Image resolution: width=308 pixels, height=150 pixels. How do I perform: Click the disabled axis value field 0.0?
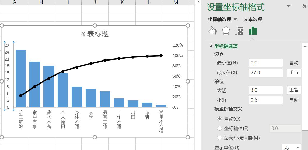click(285, 128)
